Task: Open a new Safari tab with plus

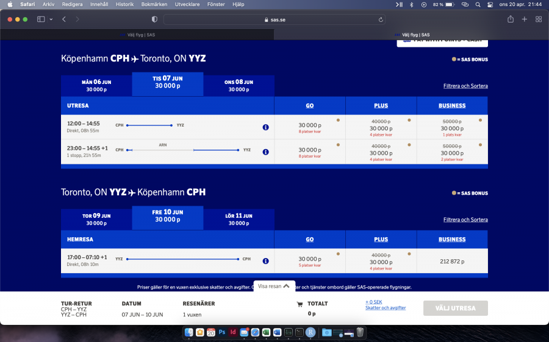Action: tap(524, 19)
